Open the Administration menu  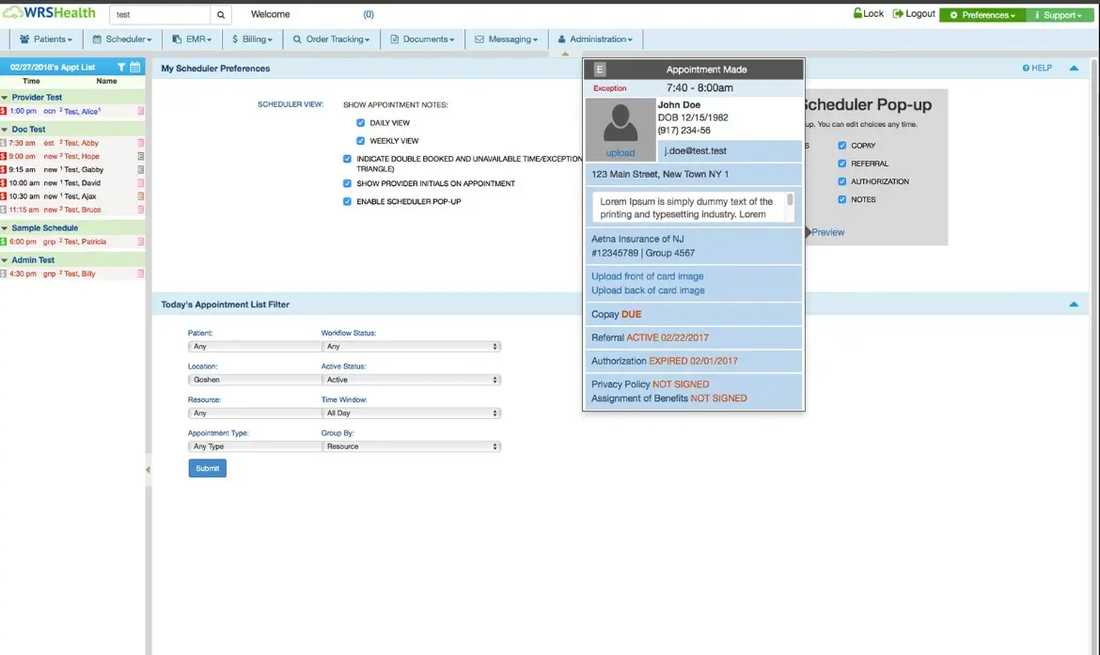tap(595, 39)
